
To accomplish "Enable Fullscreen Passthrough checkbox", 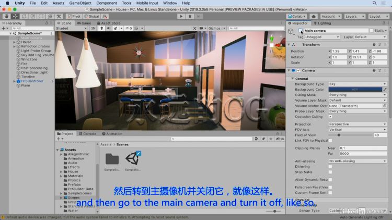I will click(x=330, y=187).
